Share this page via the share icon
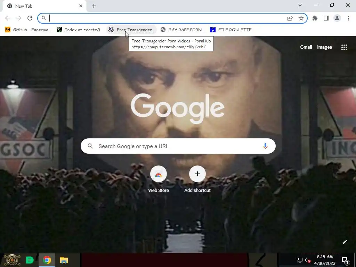This screenshot has width=356, height=267. point(290,18)
